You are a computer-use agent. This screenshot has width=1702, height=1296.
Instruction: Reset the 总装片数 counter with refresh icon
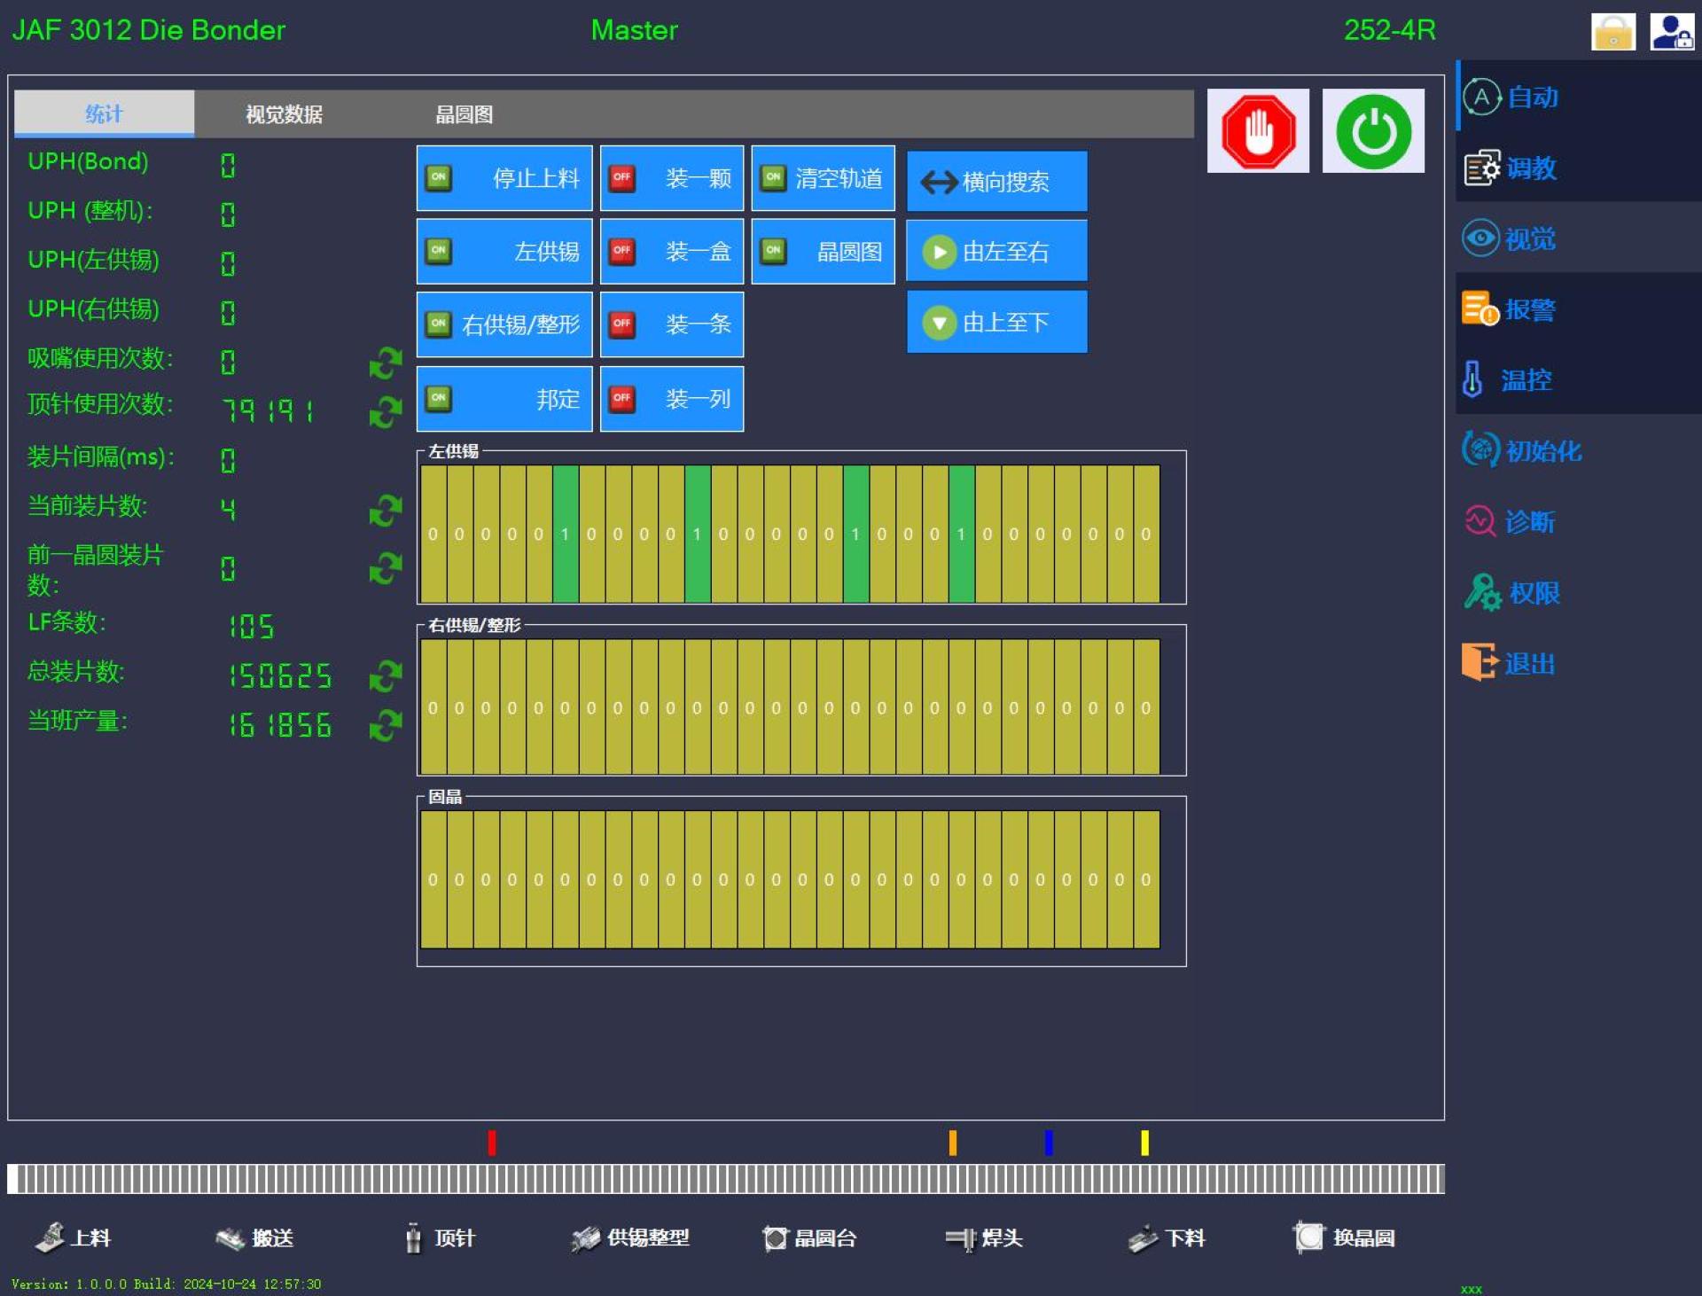[386, 676]
